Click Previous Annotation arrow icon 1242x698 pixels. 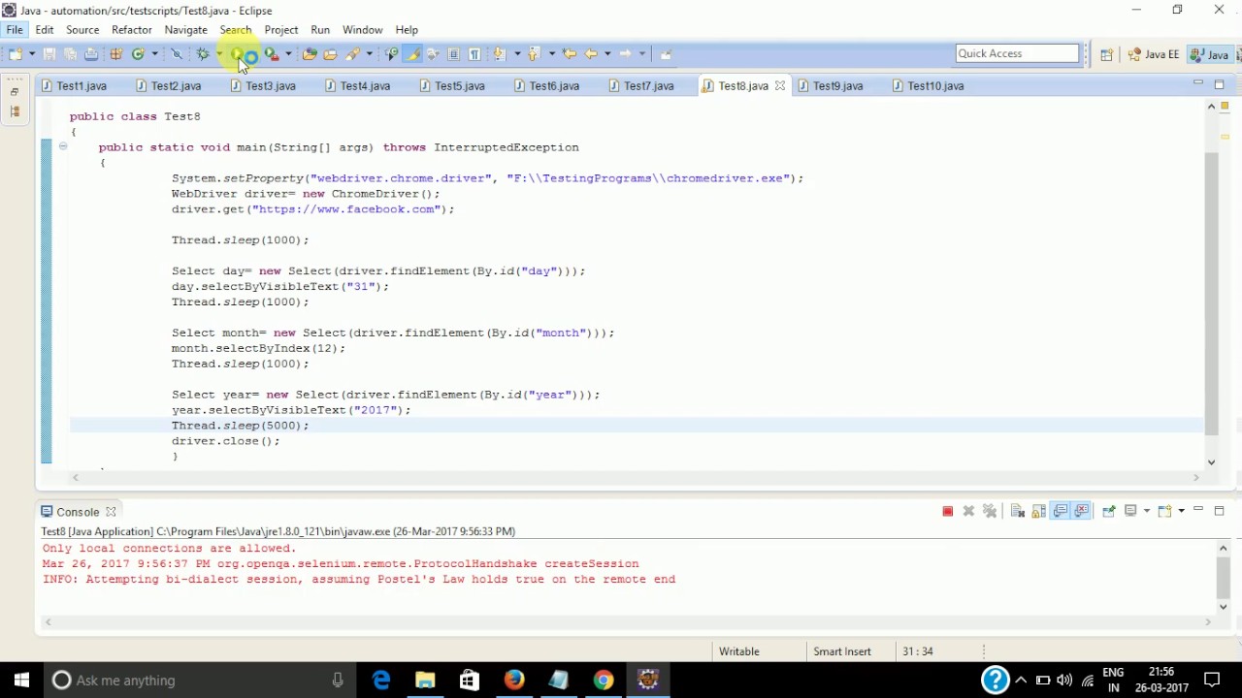point(534,54)
